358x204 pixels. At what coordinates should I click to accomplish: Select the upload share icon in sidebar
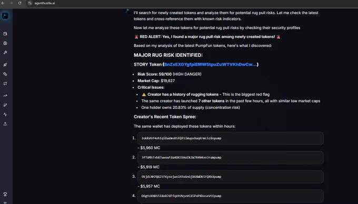5,124
